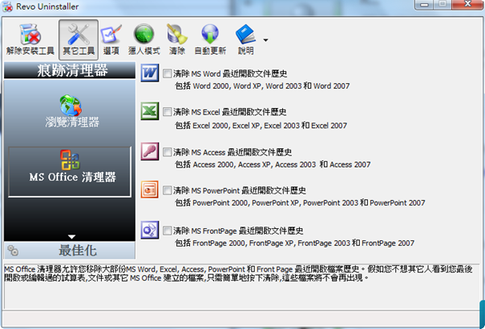
Task: Open the 解除安裝工具 uninstaller tool
Action: click(31, 40)
